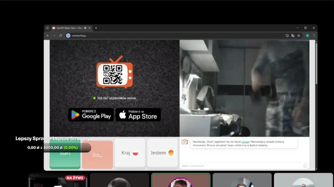Image resolution: width=334 pixels, height=187 pixels.
Task: Open a new browser tab
Action: point(96,28)
